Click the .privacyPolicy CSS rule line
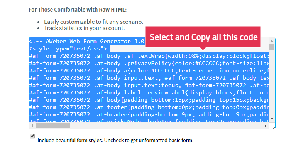This screenshot has height=151, width=291. (149, 63)
